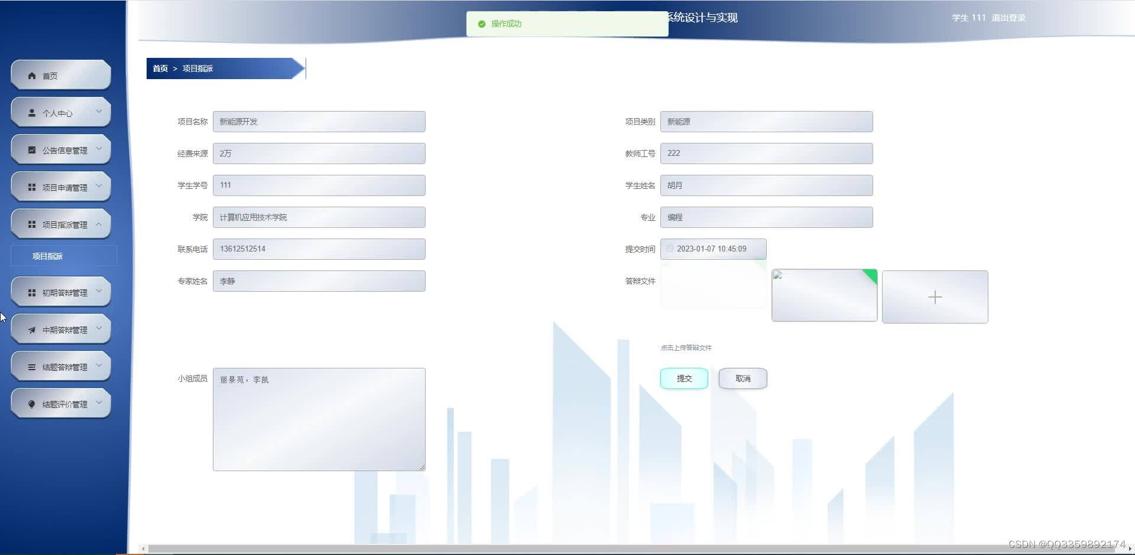Expand the 结题答辩管理 chevron
The width and height of the screenshot is (1135, 555).
click(99, 365)
